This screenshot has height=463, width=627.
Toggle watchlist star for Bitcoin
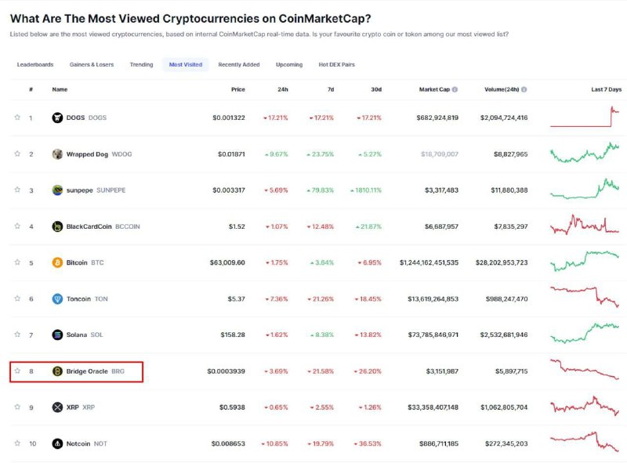pyautogui.click(x=17, y=262)
